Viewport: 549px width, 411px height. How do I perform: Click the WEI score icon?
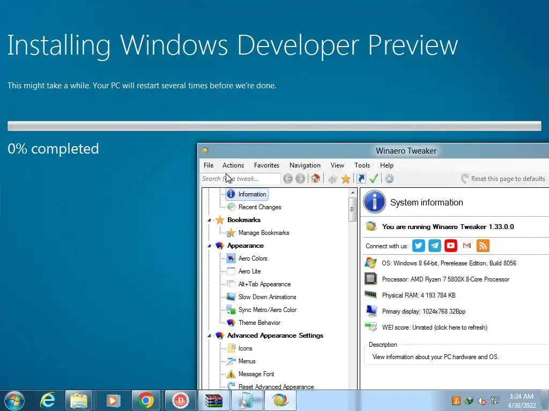coord(370,327)
